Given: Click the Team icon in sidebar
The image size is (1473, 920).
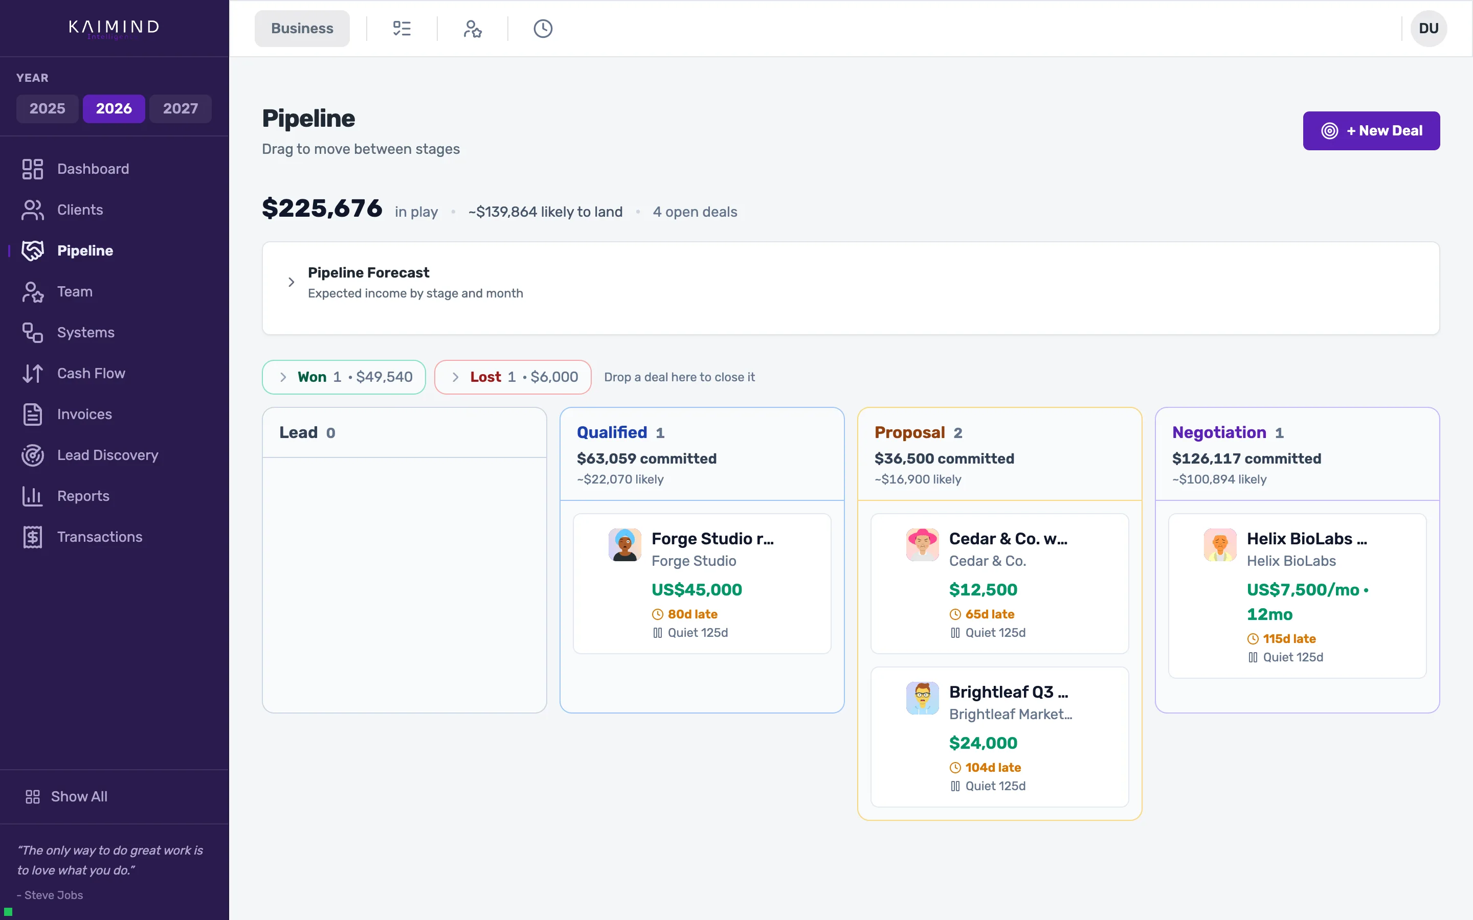Looking at the screenshot, I should 32,291.
